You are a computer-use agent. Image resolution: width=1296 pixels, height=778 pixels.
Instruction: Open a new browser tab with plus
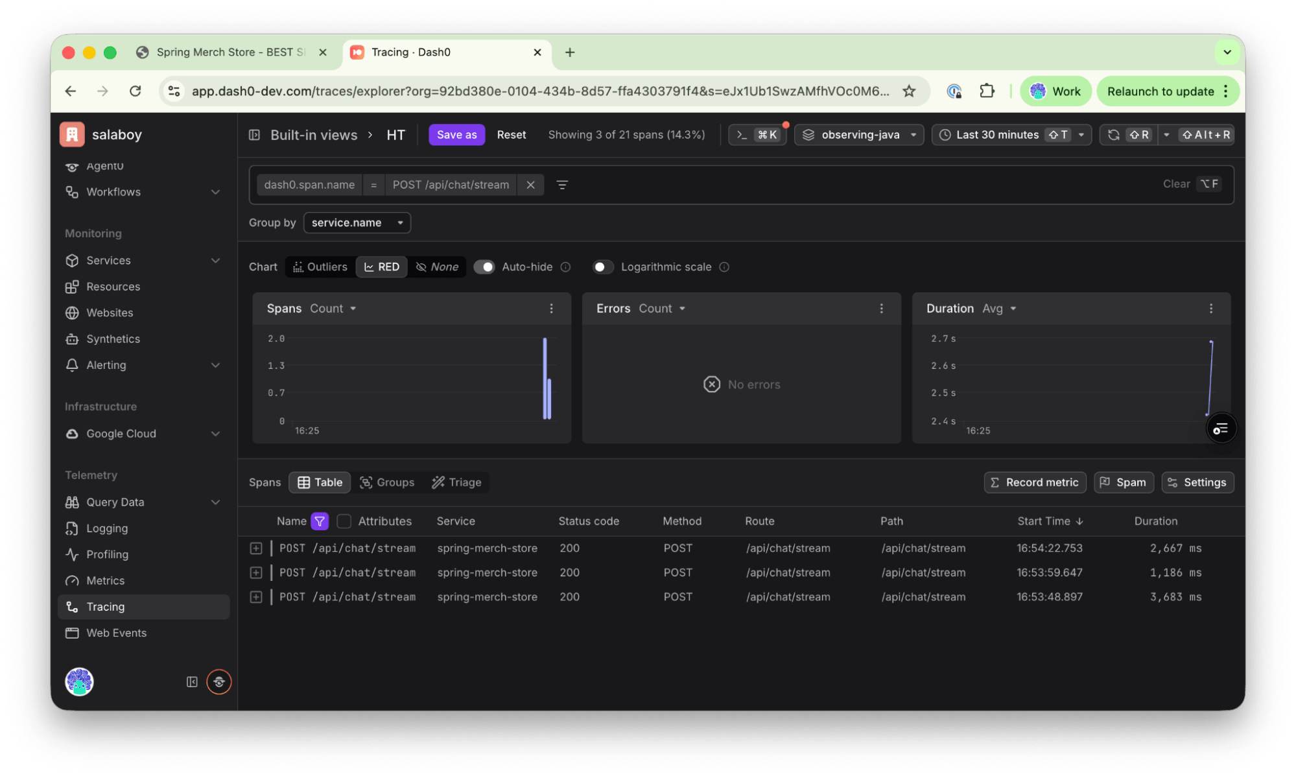570,53
